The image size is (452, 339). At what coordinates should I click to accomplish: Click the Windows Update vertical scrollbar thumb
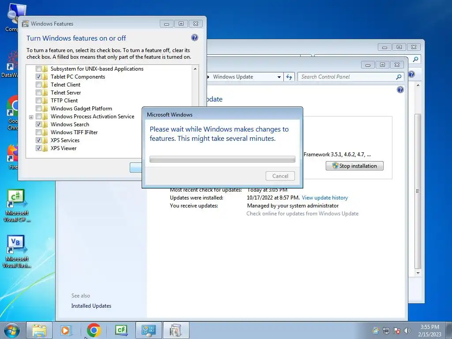[418, 191]
